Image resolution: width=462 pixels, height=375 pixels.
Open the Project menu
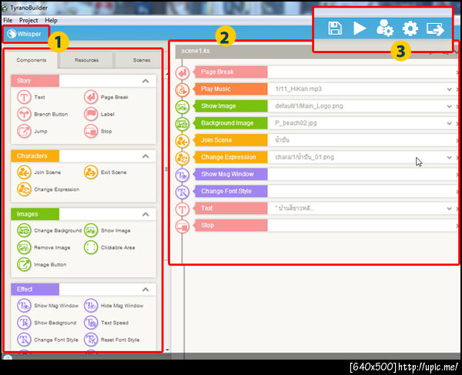(x=28, y=20)
